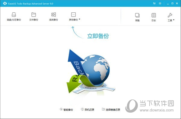The height and width of the screenshot is (119, 181).
Task: Close the EaseUS Todo Backup window
Action: [177, 3]
